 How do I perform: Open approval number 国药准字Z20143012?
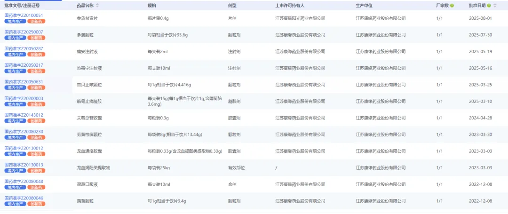[x=24, y=115]
